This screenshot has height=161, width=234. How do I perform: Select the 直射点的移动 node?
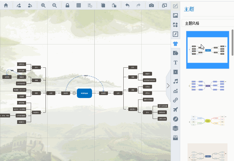pos(148,99)
